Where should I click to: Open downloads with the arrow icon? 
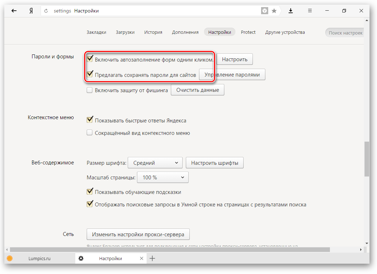click(291, 11)
